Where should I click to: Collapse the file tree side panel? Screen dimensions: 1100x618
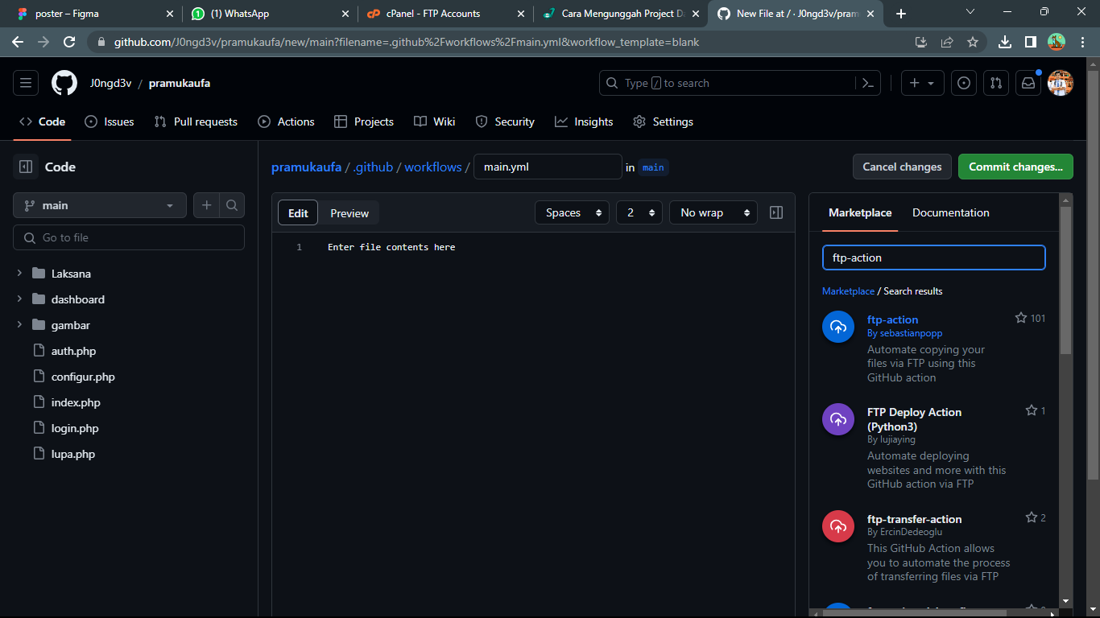coord(26,167)
